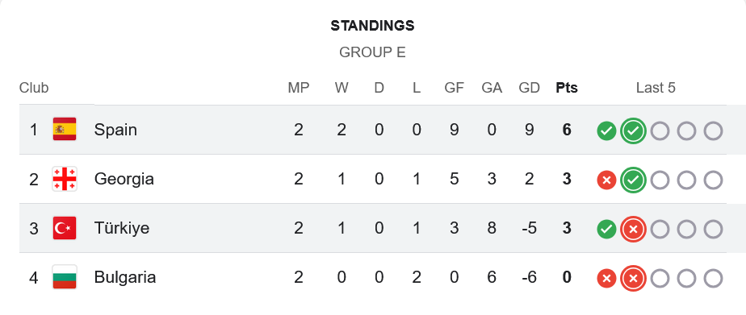746x315 pixels.
Task: Open the Spain team name link
Action: coord(115,130)
